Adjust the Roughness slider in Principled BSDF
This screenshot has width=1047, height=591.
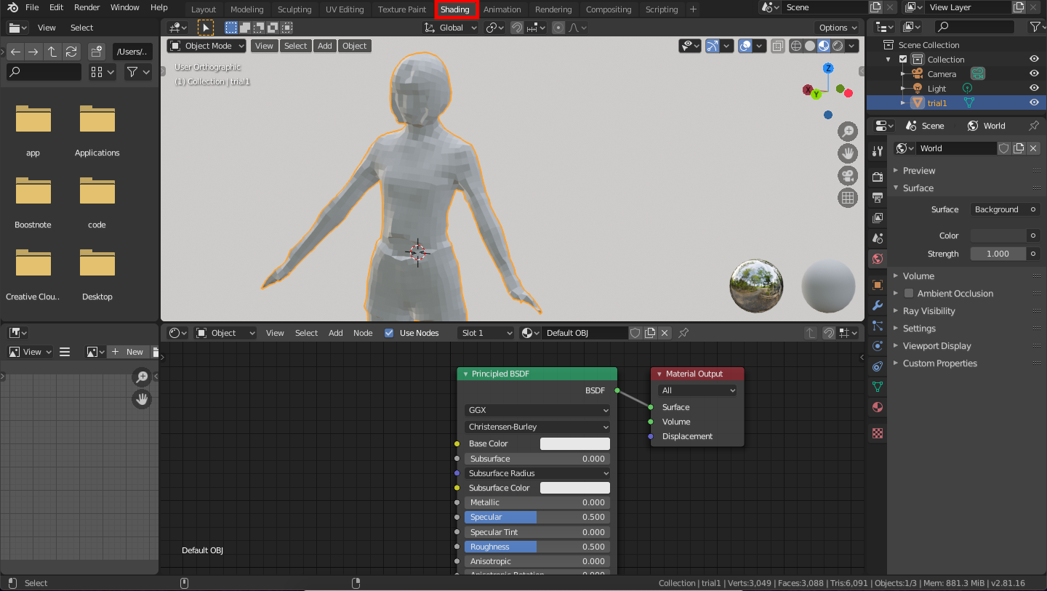click(537, 547)
